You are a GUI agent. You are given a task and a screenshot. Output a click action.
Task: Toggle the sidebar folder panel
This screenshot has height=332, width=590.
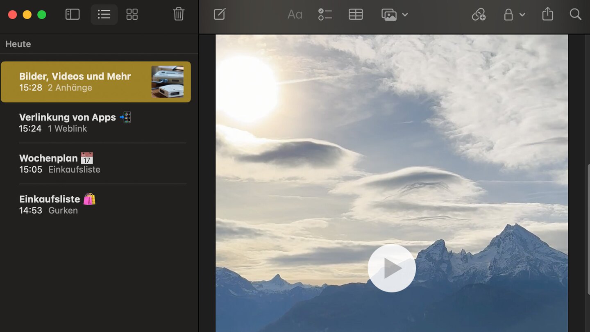(x=73, y=14)
